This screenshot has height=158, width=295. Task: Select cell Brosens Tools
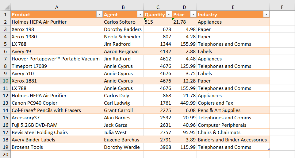57,147
